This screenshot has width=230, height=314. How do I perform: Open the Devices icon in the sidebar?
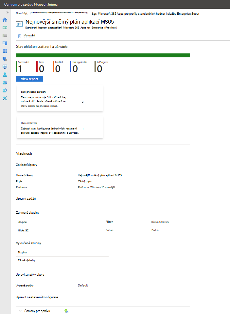click(x=5, y=43)
